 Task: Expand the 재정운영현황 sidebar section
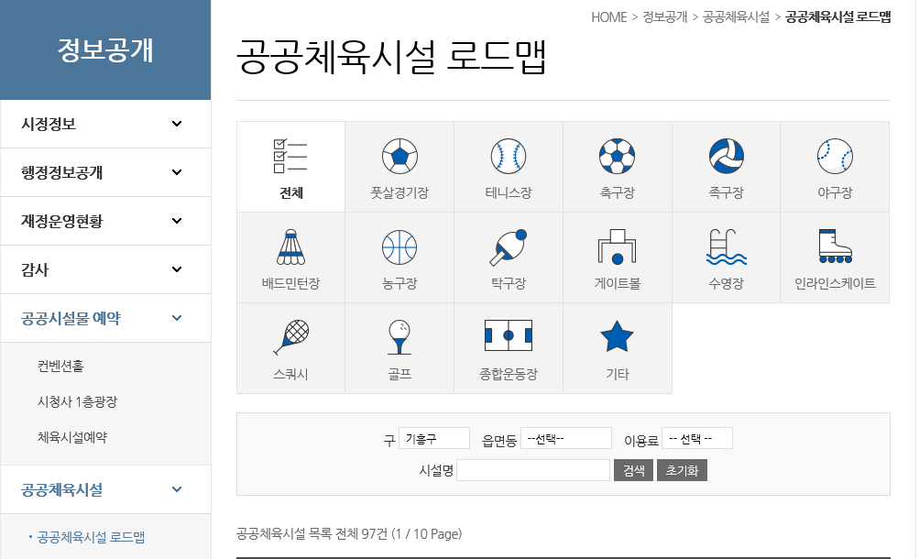(105, 221)
